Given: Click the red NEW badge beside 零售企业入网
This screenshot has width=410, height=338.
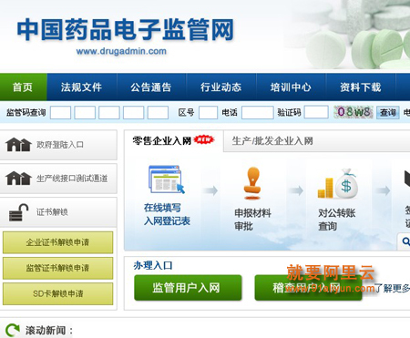Looking at the screenshot, I should pyautogui.click(x=204, y=139).
